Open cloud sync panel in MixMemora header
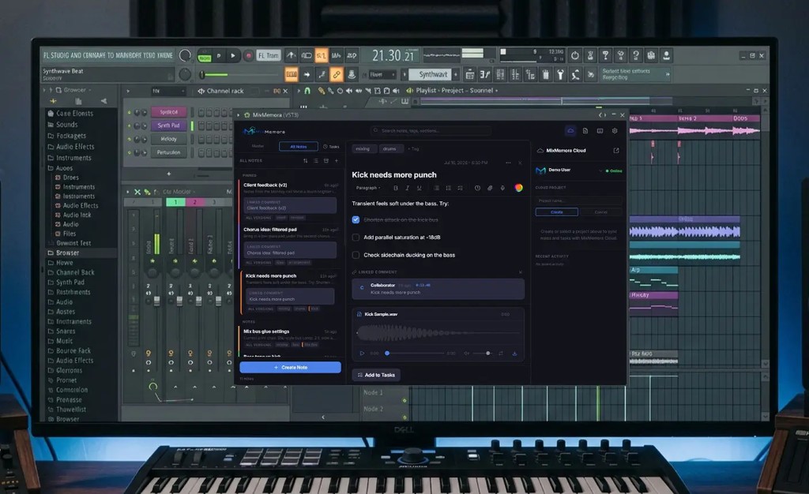The image size is (809, 494). point(570,131)
